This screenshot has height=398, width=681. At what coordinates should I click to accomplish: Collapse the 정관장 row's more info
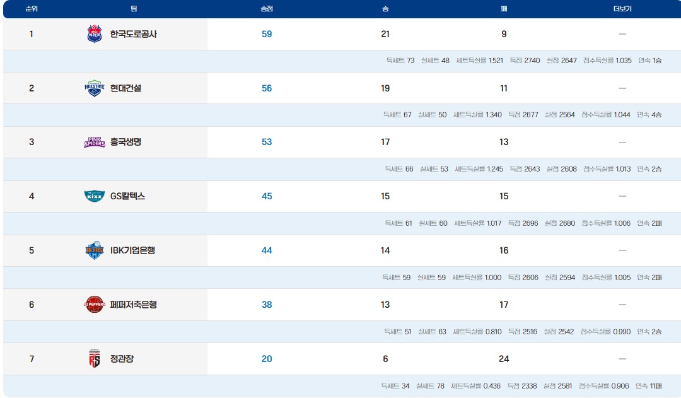622,359
